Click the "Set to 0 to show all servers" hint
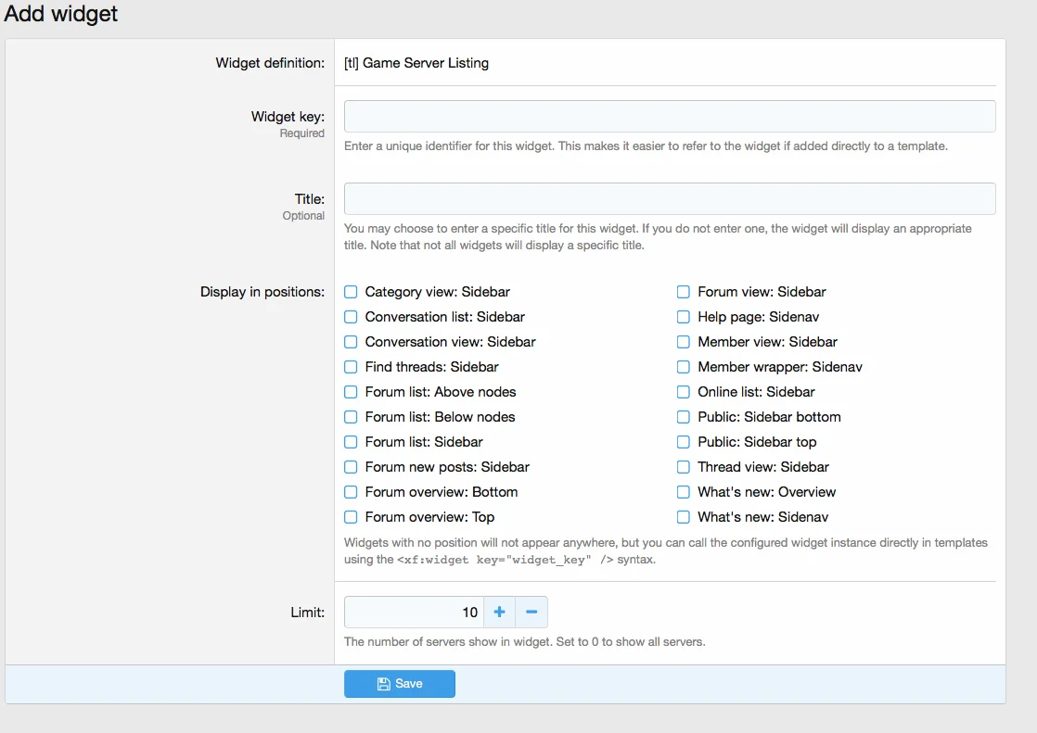 pyautogui.click(x=630, y=642)
